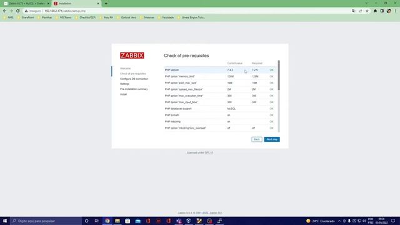The image size is (400, 225).
Task: Open Task View in taskbar
Action: click(96, 221)
